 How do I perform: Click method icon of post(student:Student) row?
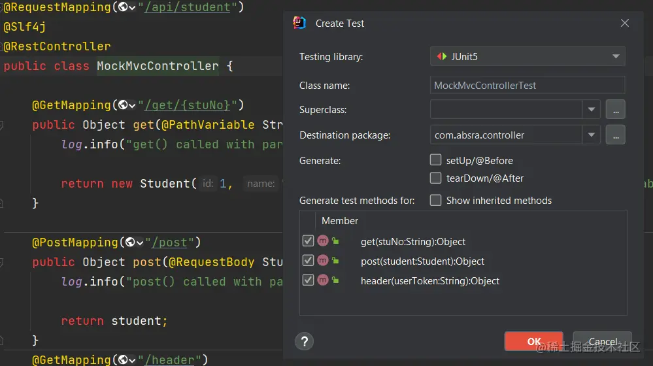click(323, 260)
